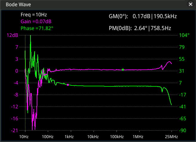Screen dimensions: 196x142
Task: Click the -41 phase axis label
Action: pos(183,107)
